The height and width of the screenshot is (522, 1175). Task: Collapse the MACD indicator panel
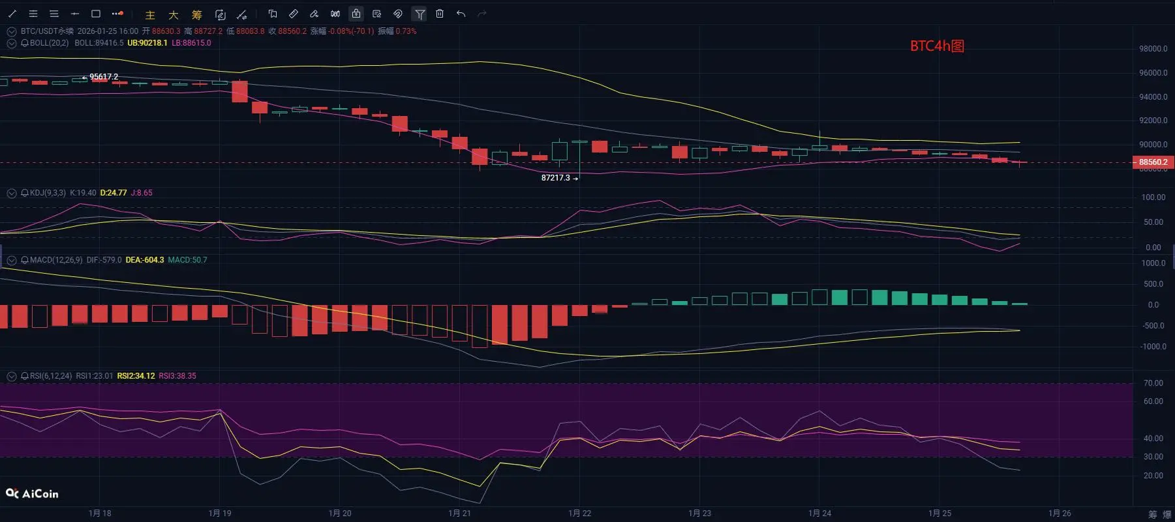12,260
